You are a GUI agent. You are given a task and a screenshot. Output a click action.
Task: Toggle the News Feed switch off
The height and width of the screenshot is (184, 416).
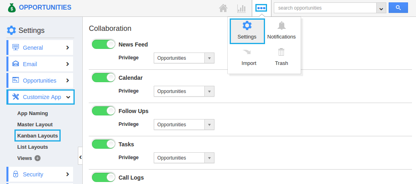pos(104,44)
